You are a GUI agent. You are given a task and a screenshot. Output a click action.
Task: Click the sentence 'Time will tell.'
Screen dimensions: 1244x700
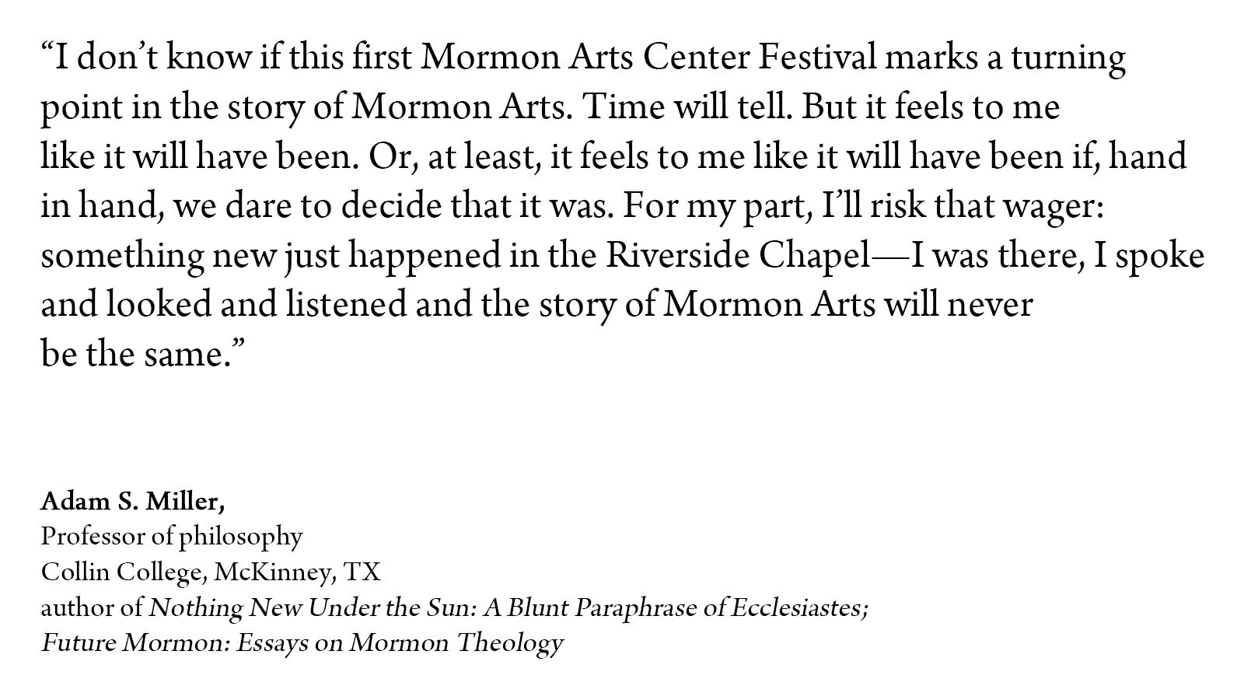[x=688, y=107]
